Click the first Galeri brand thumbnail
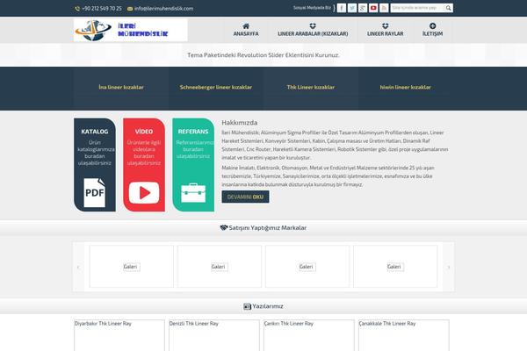The image size is (527, 351). tap(132, 267)
